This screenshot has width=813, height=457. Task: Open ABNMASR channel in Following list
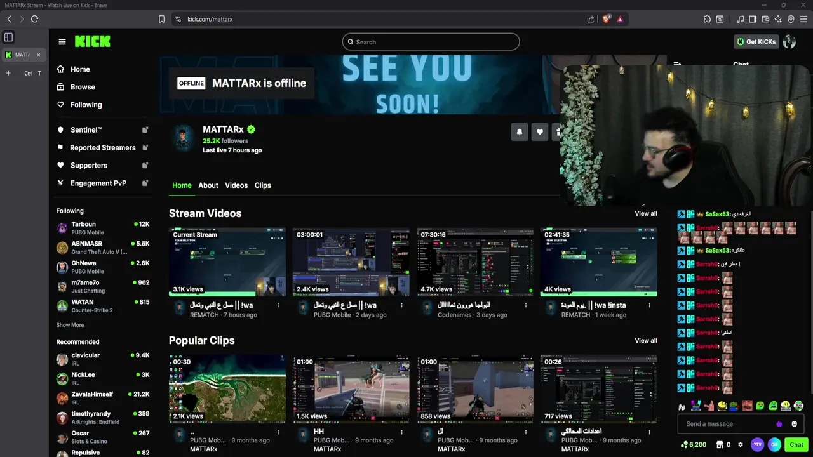tap(103, 248)
